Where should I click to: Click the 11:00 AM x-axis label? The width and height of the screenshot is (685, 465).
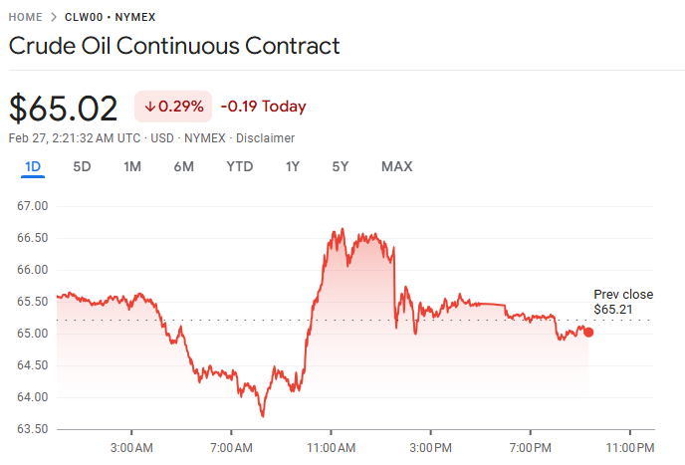click(331, 447)
